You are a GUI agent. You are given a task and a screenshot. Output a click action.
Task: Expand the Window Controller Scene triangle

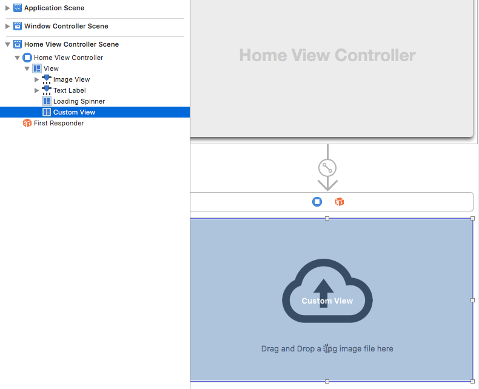click(8, 27)
